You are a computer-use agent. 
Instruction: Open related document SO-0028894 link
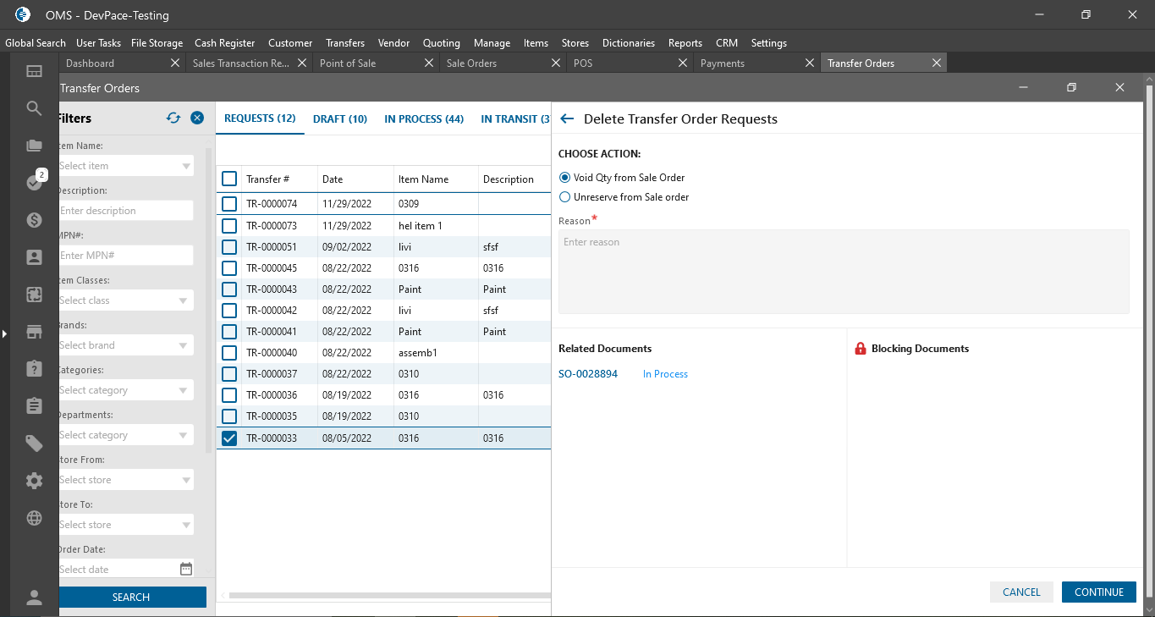(x=588, y=374)
